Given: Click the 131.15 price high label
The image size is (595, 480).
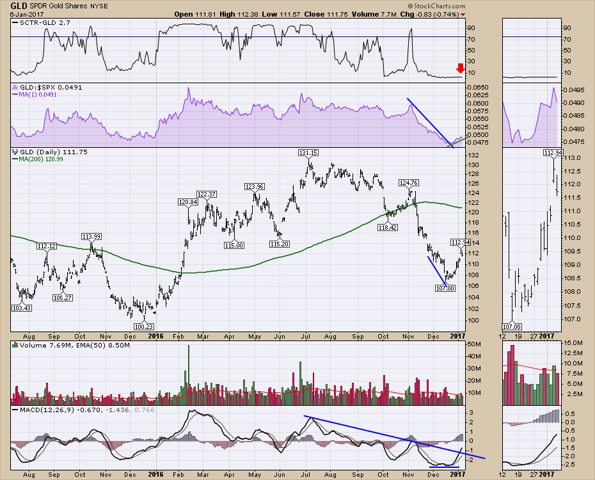Looking at the screenshot, I should click(x=308, y=152).
